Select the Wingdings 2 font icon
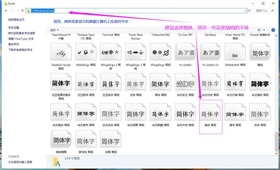Viewport: 280px width, 170px height. (x=111, y=52)
